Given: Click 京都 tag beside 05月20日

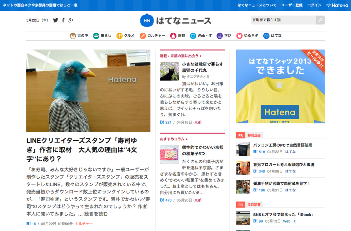Looking at the screenshot, I should 198,200.
